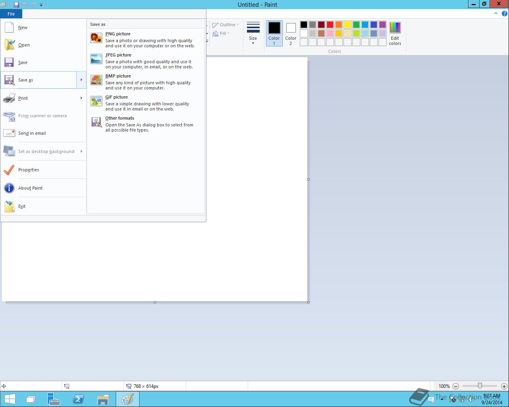This screenshot has width=509, height=407.
Task: Click Save icon in Quick Access Toolbar
Action: point(16,5)
